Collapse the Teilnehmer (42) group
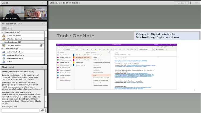This screenshot has width=201, height=113. (x=2, y=49)
